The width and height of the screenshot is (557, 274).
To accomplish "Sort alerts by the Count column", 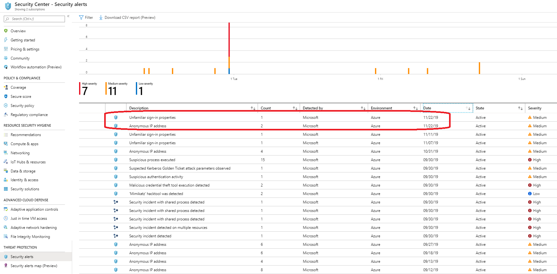I will [x=295, y=108].
